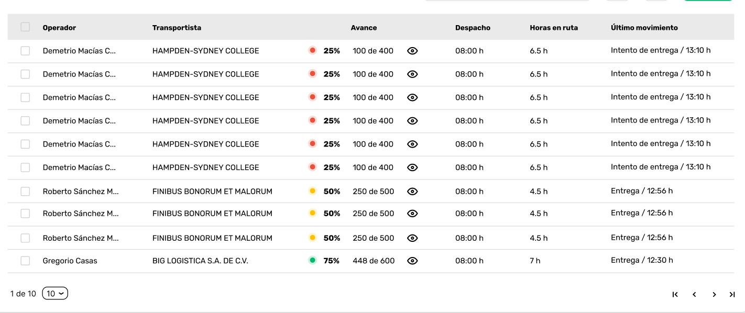This screenshot has width=745, height=313.
Task: Click the Horas en ruta column header
Action: (x=554, y=28)
